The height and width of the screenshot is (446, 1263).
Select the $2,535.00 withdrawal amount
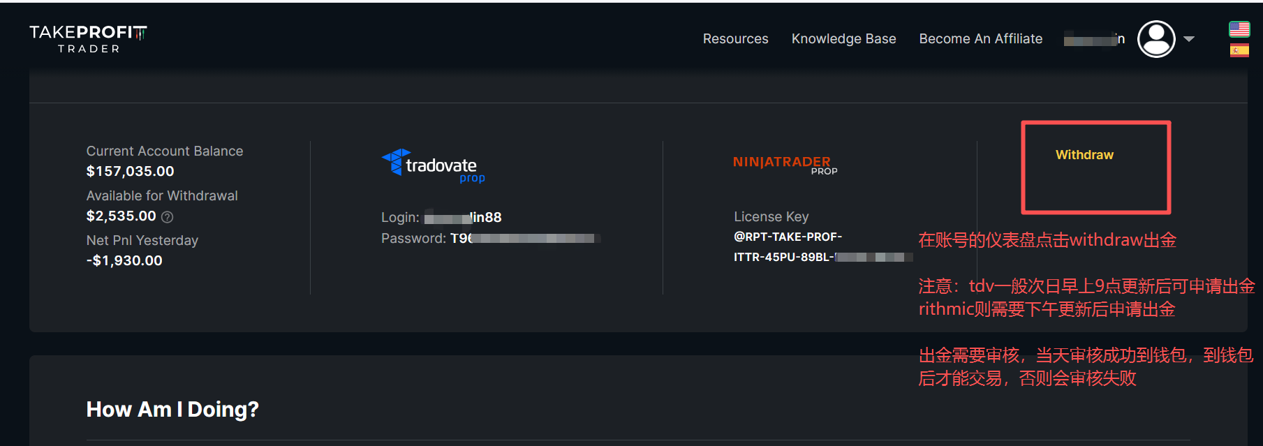tap(121, 216)
